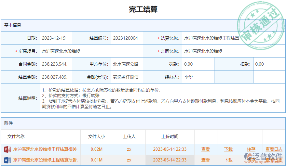This screenshot has width=286, height=167.
Task: Click the 上传时间 column header
Action: [x=170, y=137]
